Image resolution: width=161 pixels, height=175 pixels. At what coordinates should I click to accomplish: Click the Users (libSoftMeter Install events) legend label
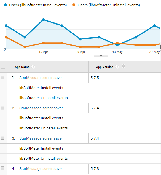pos(38,5)
